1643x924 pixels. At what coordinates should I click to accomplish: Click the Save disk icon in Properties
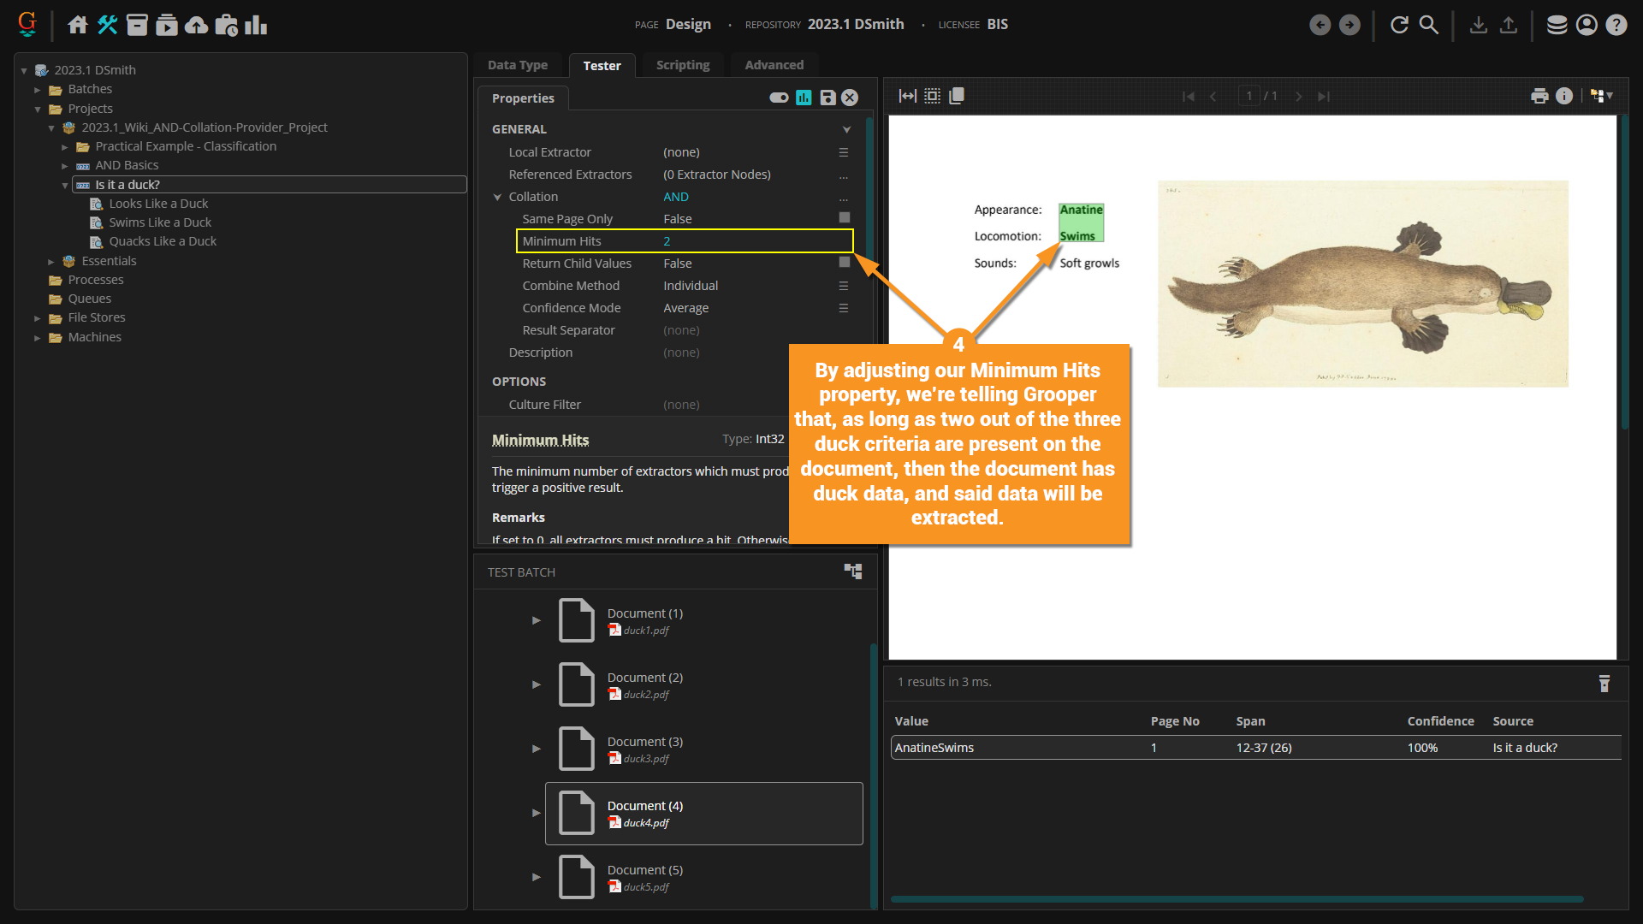(x=827, y=98)
